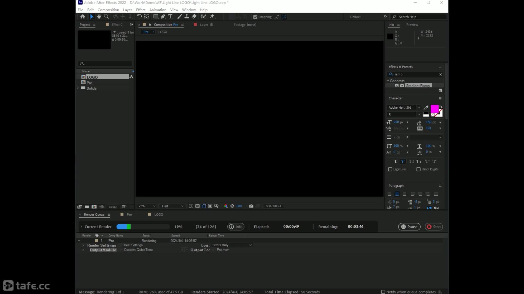Click Best Settings render settings link

(133, 245)
